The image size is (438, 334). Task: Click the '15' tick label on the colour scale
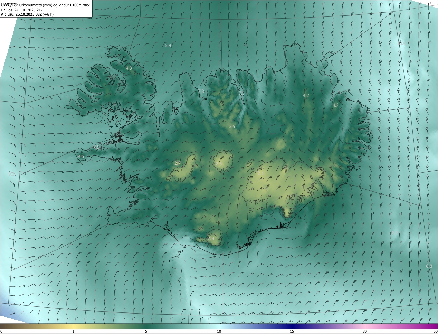click(x=292, y=332)
